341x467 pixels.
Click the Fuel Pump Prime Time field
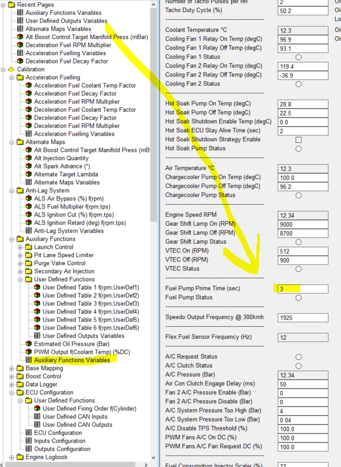click(303, 289)
